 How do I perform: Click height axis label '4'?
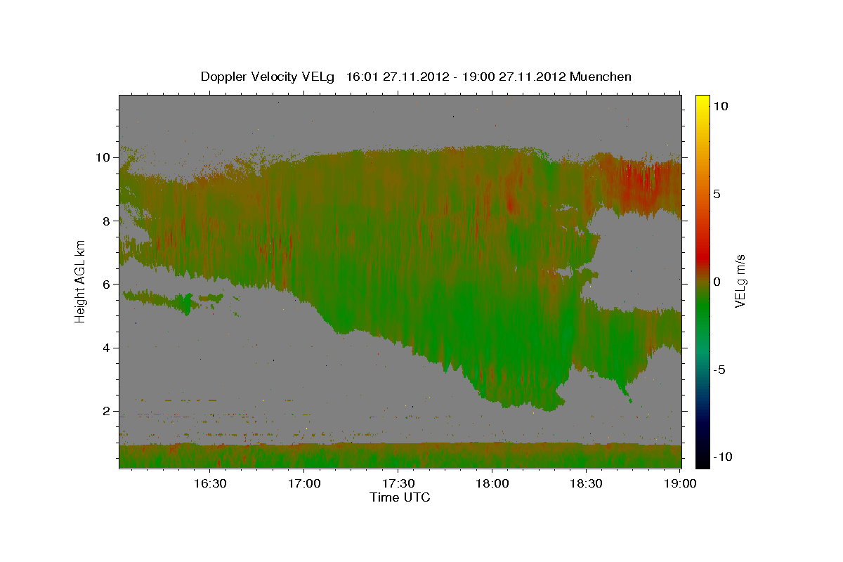point(108,348)
